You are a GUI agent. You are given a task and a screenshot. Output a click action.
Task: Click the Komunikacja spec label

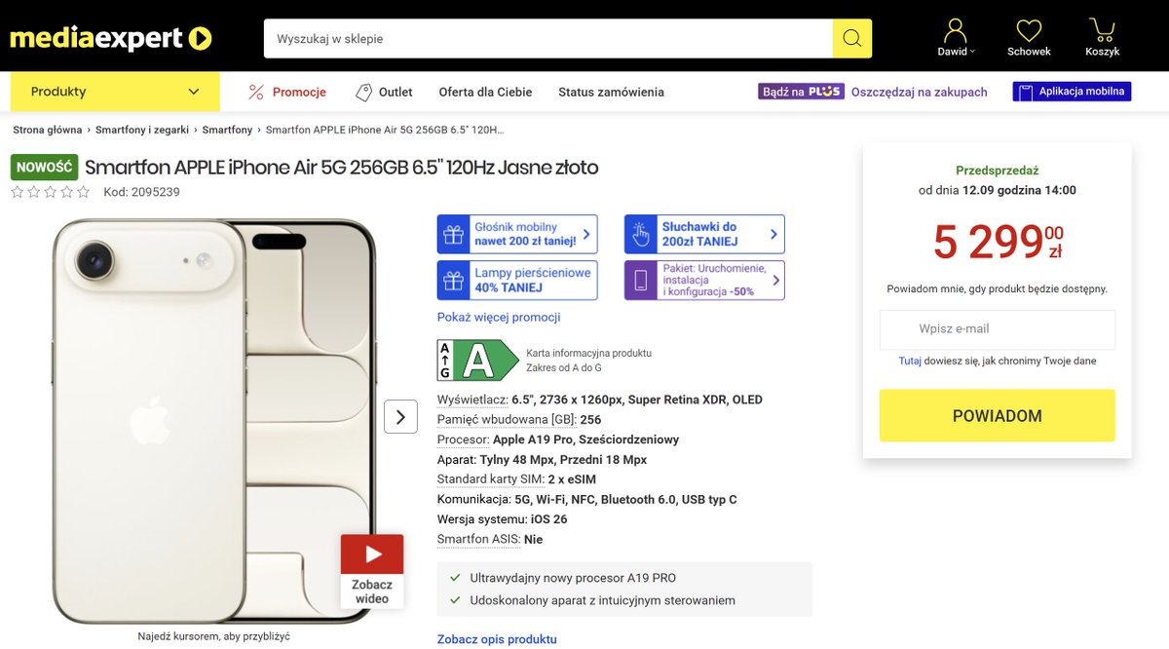click(474, 499)
